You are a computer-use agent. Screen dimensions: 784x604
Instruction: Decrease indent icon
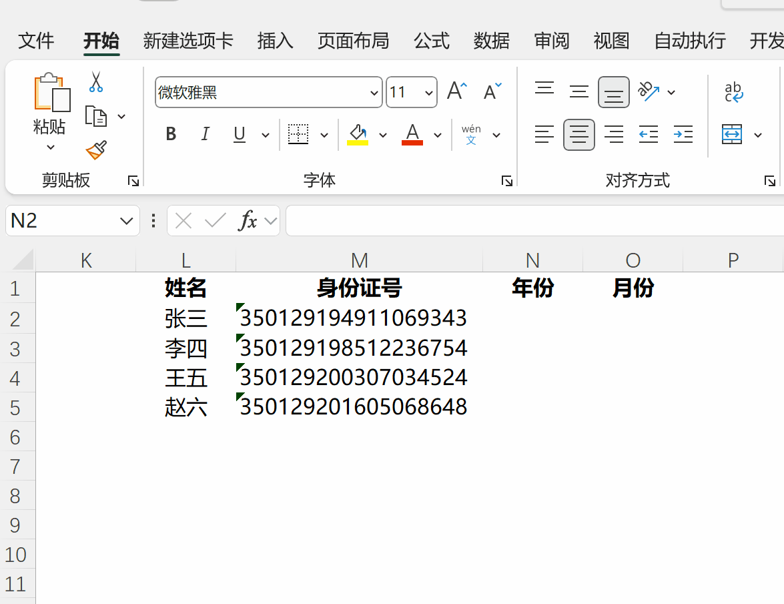649,135
